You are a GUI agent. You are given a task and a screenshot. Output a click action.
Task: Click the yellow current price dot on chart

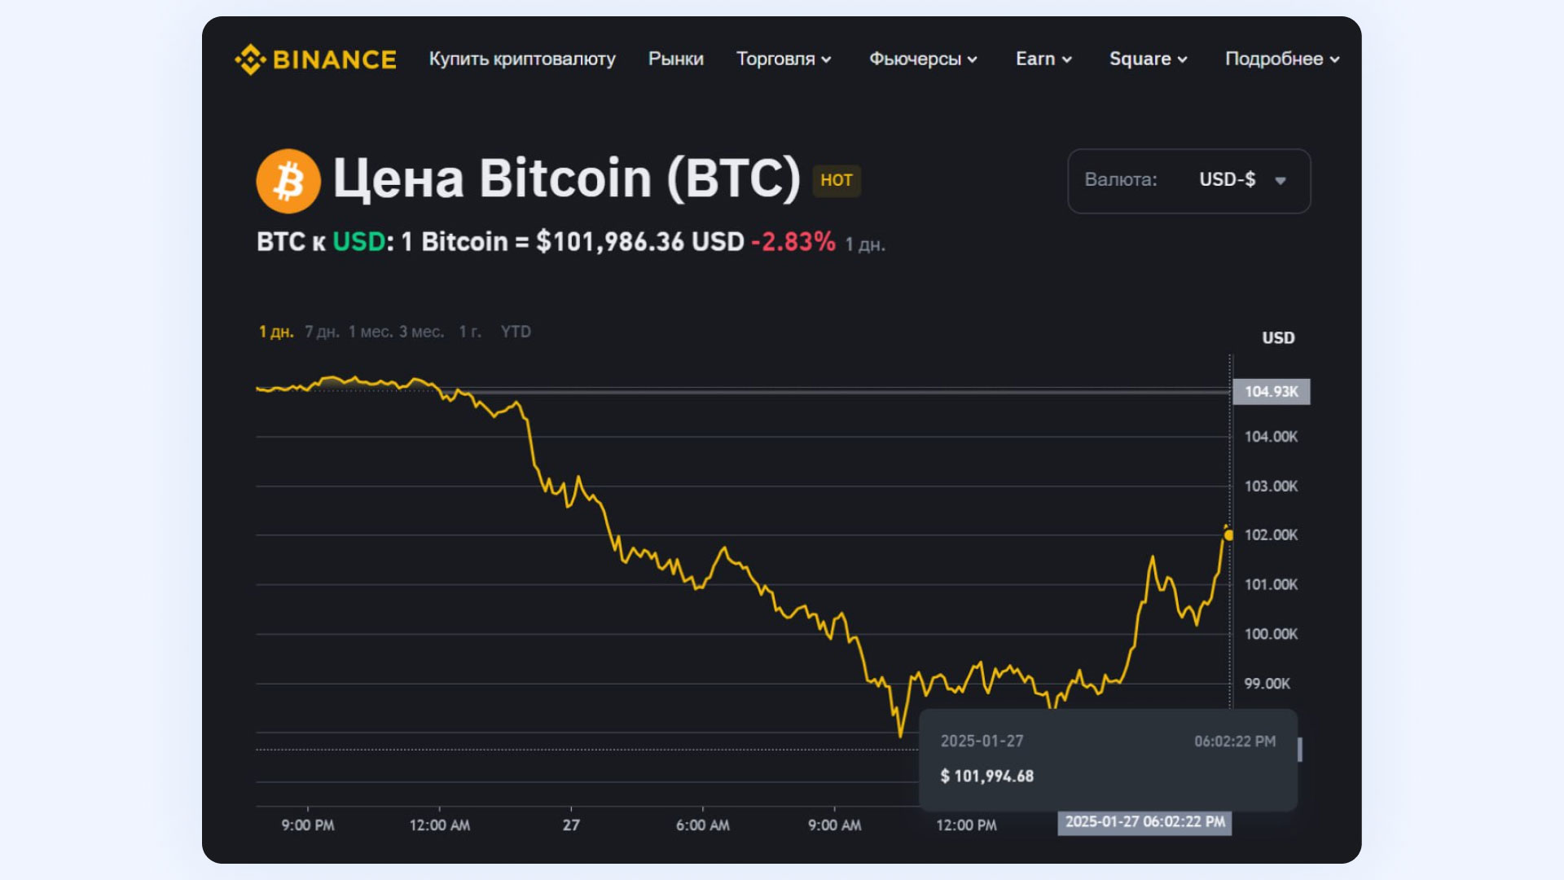pos(1228,535)
